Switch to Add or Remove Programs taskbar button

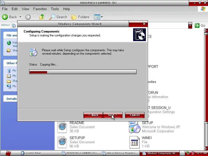coord(119,153)
